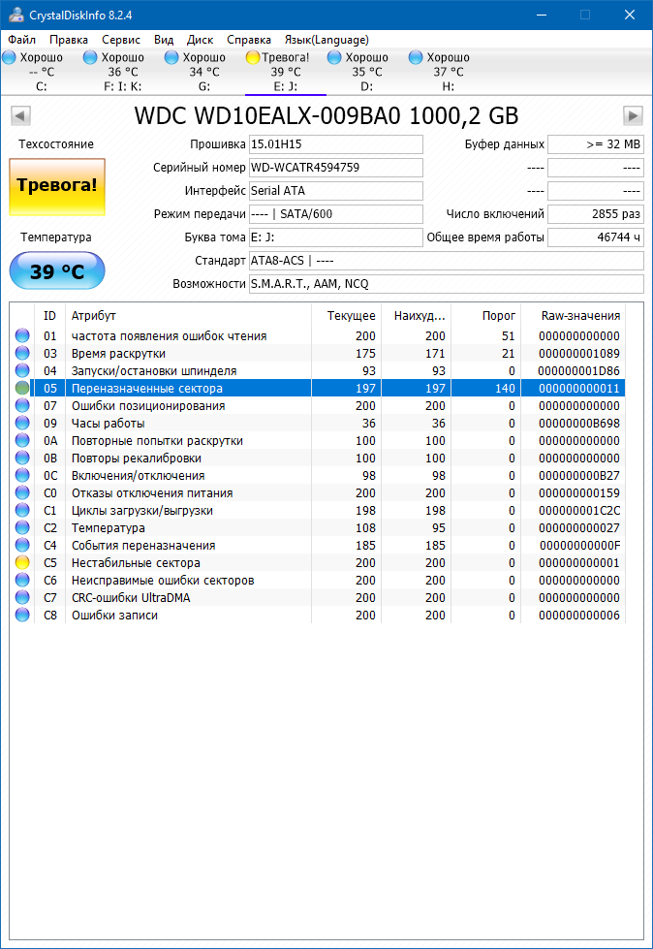Click yellow orb for Нестабильные сектора
This screenshot has height=949, width=653.
[22, 563]
